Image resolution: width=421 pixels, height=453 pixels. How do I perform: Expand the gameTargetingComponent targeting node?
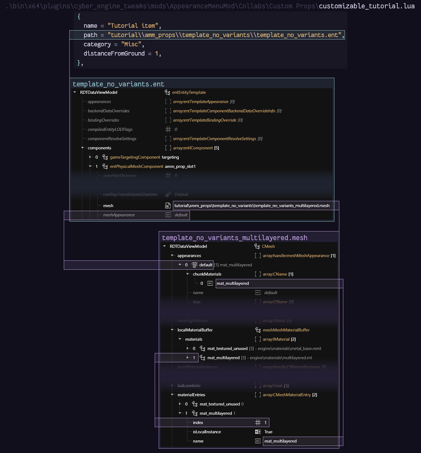[x=90, y=157]
